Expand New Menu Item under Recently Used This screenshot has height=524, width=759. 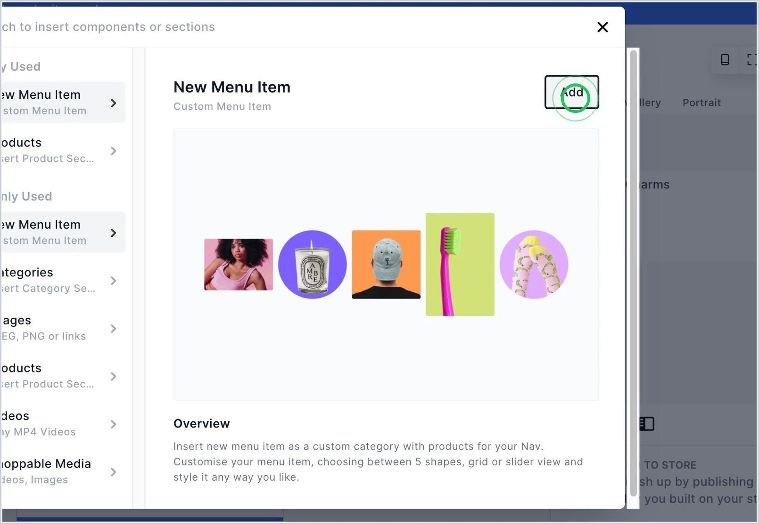point(113,103)
